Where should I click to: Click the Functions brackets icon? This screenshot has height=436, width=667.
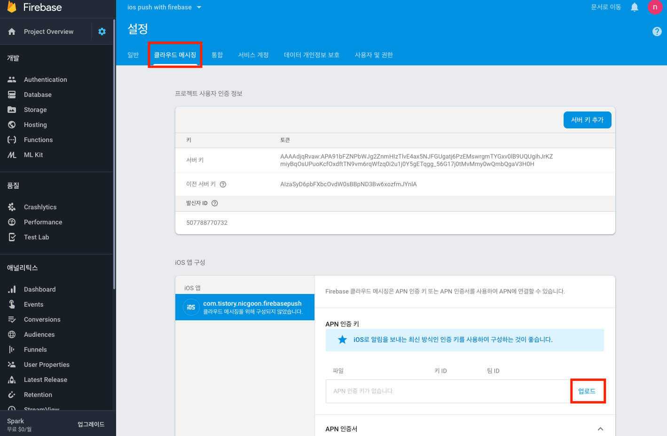12,140
